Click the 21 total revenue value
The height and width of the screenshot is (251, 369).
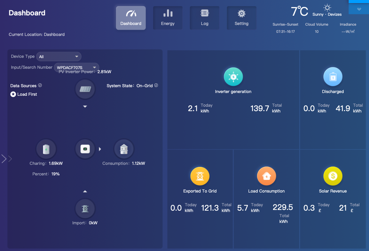coord(343,208)
